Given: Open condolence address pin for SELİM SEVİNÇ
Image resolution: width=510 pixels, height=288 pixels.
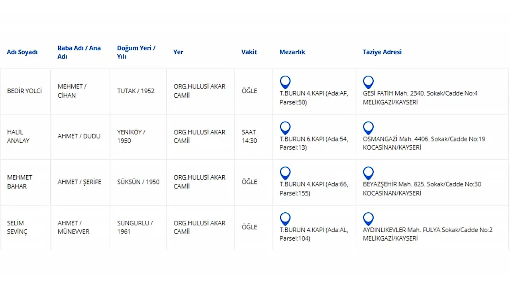Looking at the screenshot, I should coord(368,219).
